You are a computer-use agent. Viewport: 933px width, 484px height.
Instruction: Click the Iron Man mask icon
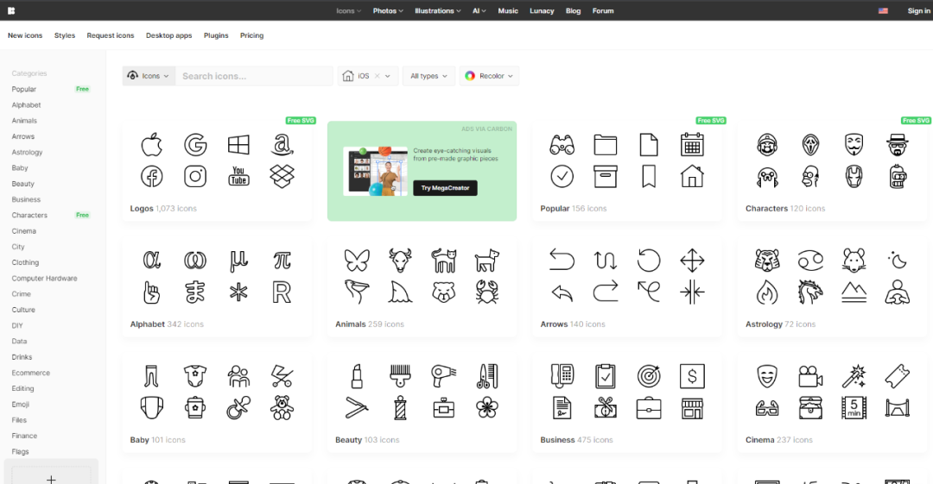pyautogui.click(x=854, y=177)
